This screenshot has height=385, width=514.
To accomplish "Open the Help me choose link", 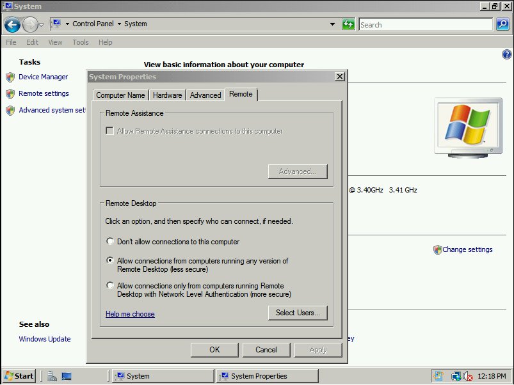I will point(130,314).
